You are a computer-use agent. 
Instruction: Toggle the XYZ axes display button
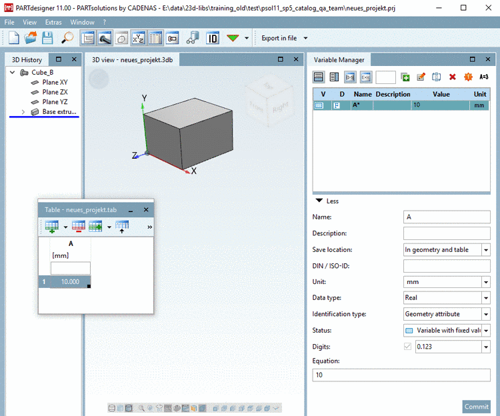click(138, 39)
